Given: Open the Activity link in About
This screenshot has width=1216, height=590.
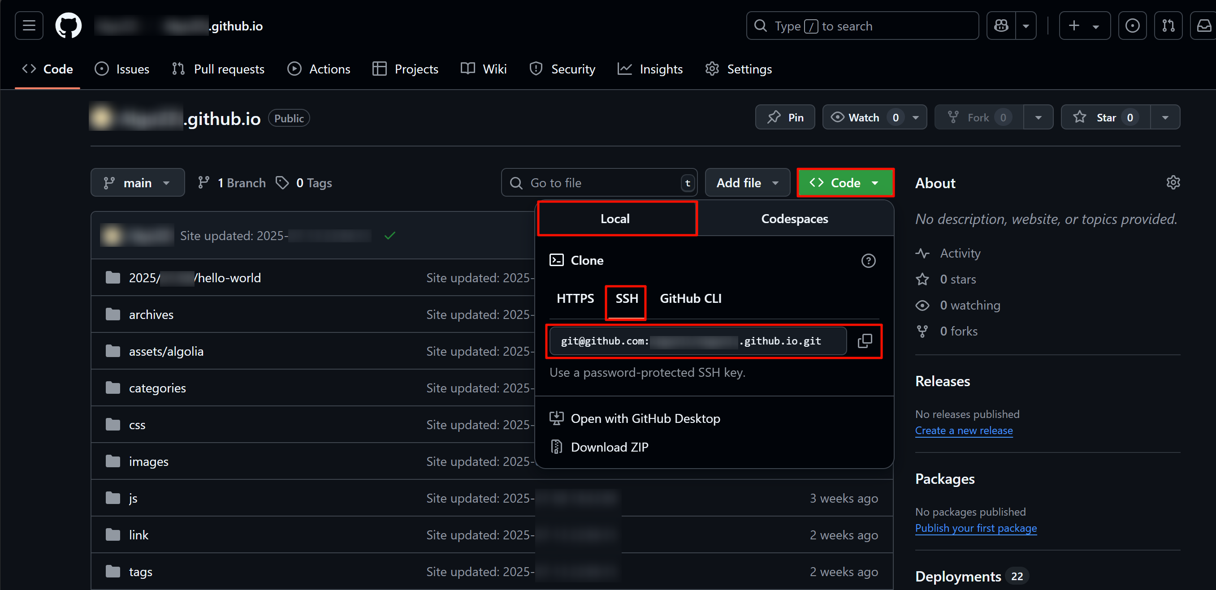Looking at the screenshot, I should 948,254.
